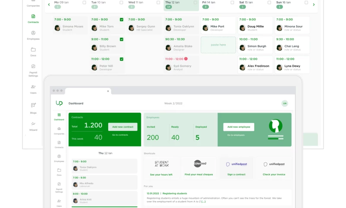Click the red alert icon on 11:00 - 12:00 shift
The image size is (346, 208).
[186, 58]
